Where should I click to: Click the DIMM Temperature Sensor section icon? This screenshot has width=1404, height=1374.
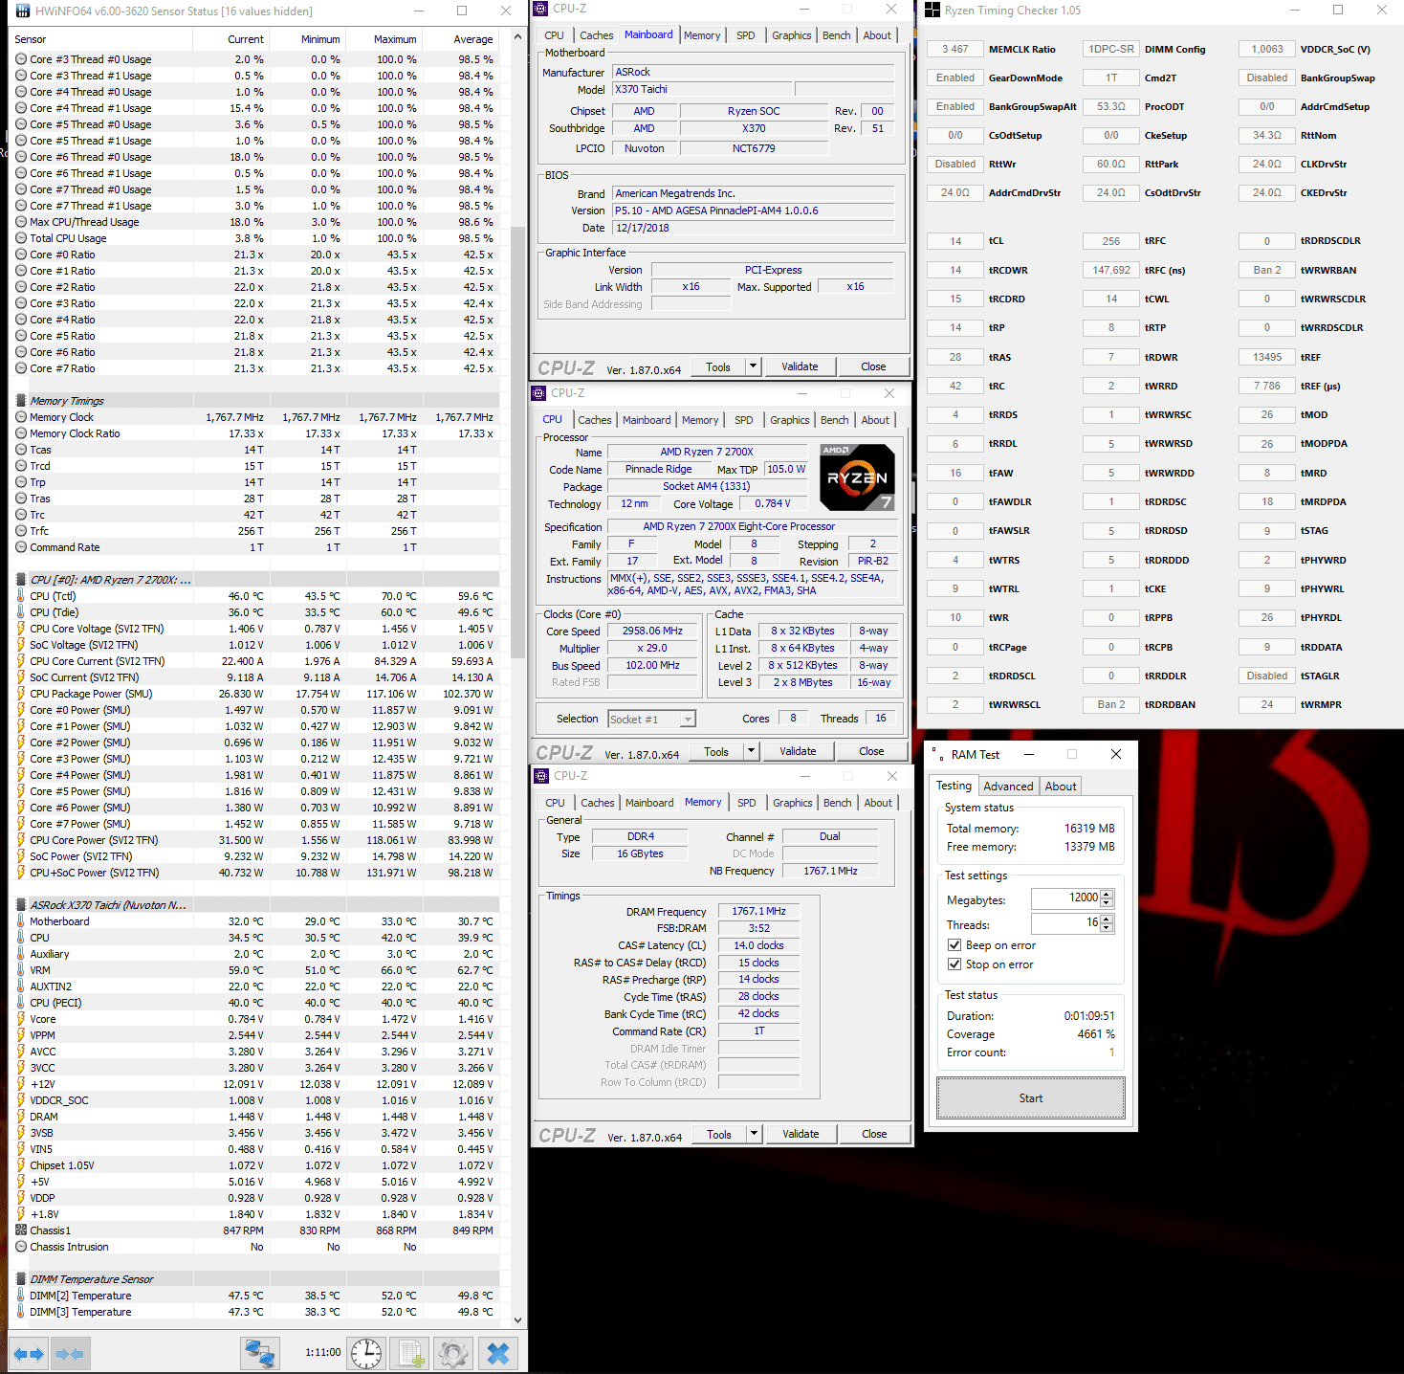point(21,1279)
